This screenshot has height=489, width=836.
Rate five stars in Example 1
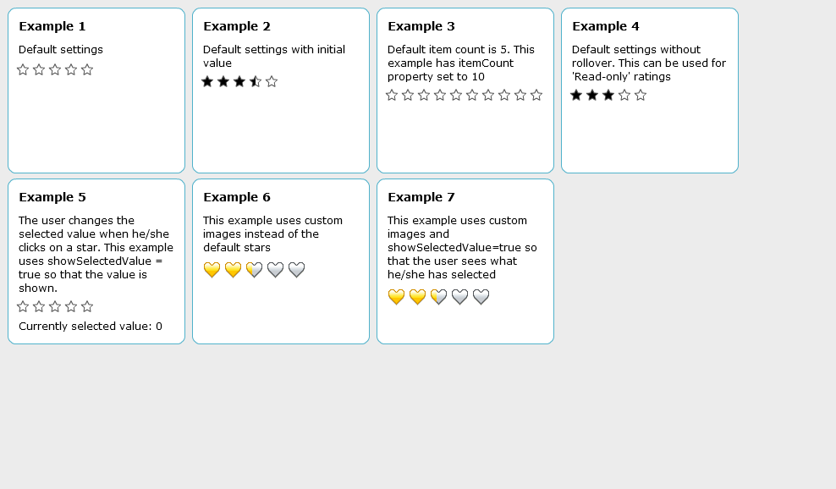tap(87, 70)
